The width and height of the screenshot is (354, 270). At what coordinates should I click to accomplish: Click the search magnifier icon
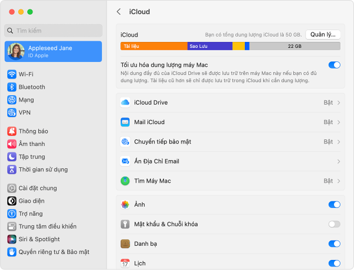point(10,31)
